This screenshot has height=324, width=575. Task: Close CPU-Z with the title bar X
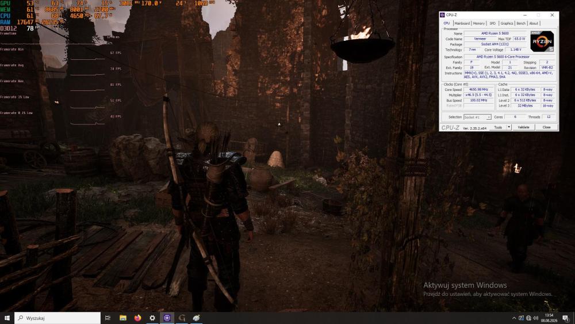[x=552, y=15]
